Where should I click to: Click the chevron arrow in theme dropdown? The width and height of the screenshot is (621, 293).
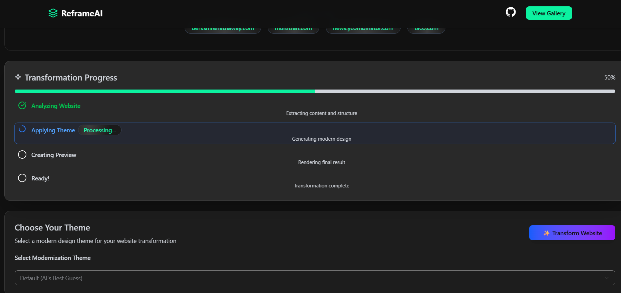607,278
